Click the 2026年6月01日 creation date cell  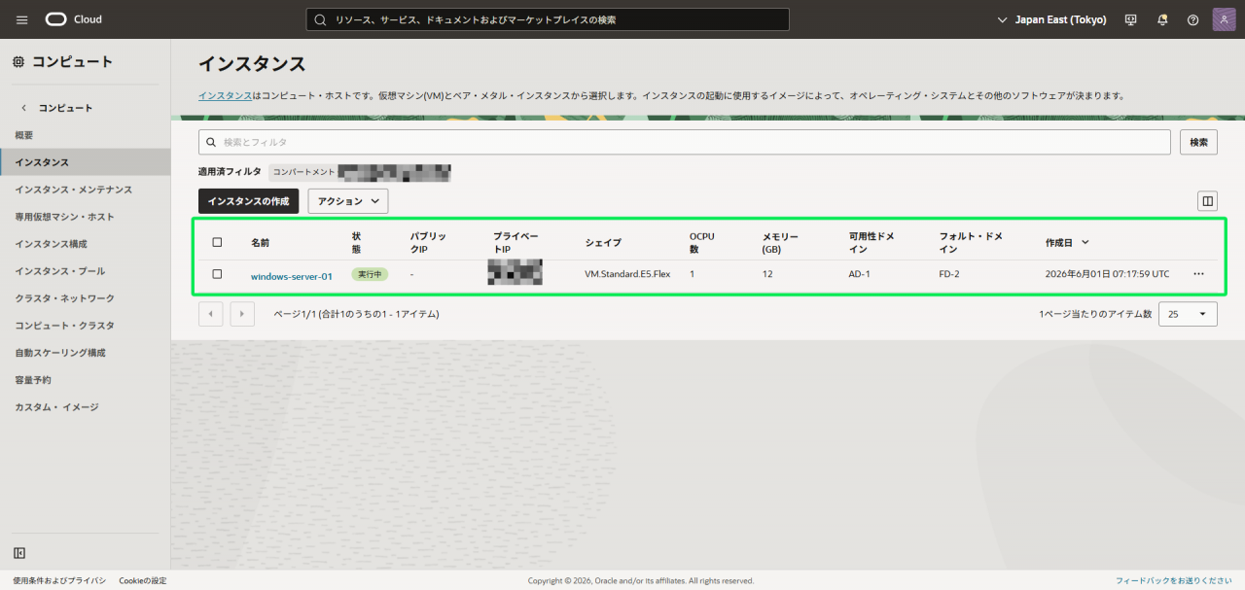coord(1107,274)
